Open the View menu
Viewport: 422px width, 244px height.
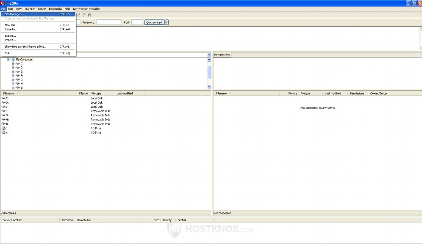coord(19,9)
